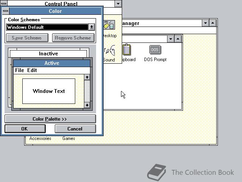The height and width of the screenshot is (182, 242).
Task: Minimize the inner group window
Action: point(171,39)
